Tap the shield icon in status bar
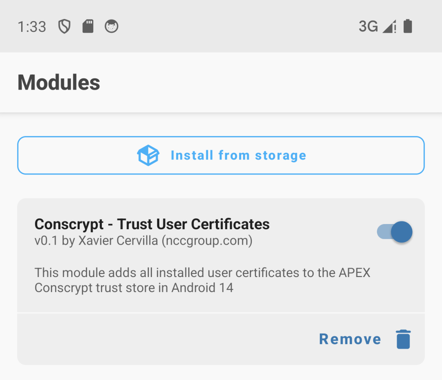The image size is (442, 380). 64,27
